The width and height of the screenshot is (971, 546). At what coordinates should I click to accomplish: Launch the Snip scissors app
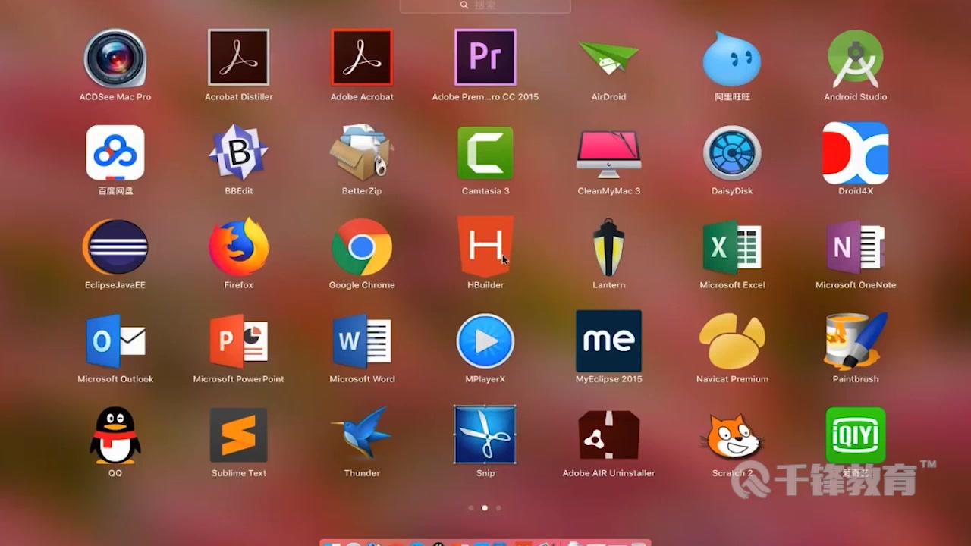pos(485,435)
